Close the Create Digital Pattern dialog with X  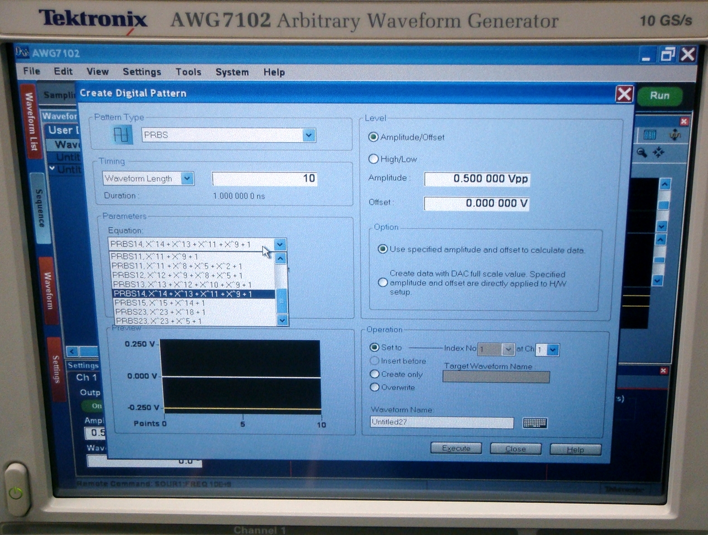coord(624,94)
